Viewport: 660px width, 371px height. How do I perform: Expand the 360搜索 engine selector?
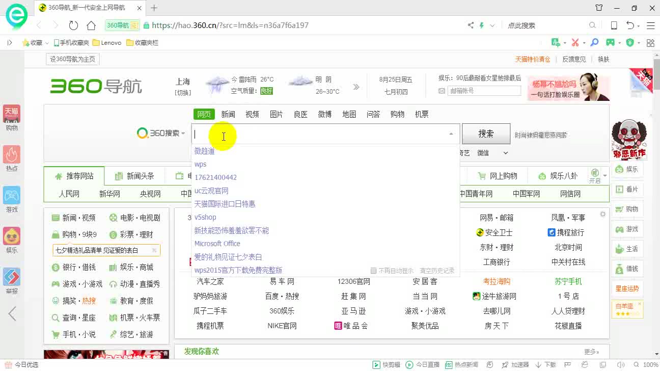[x=183, y=134]
